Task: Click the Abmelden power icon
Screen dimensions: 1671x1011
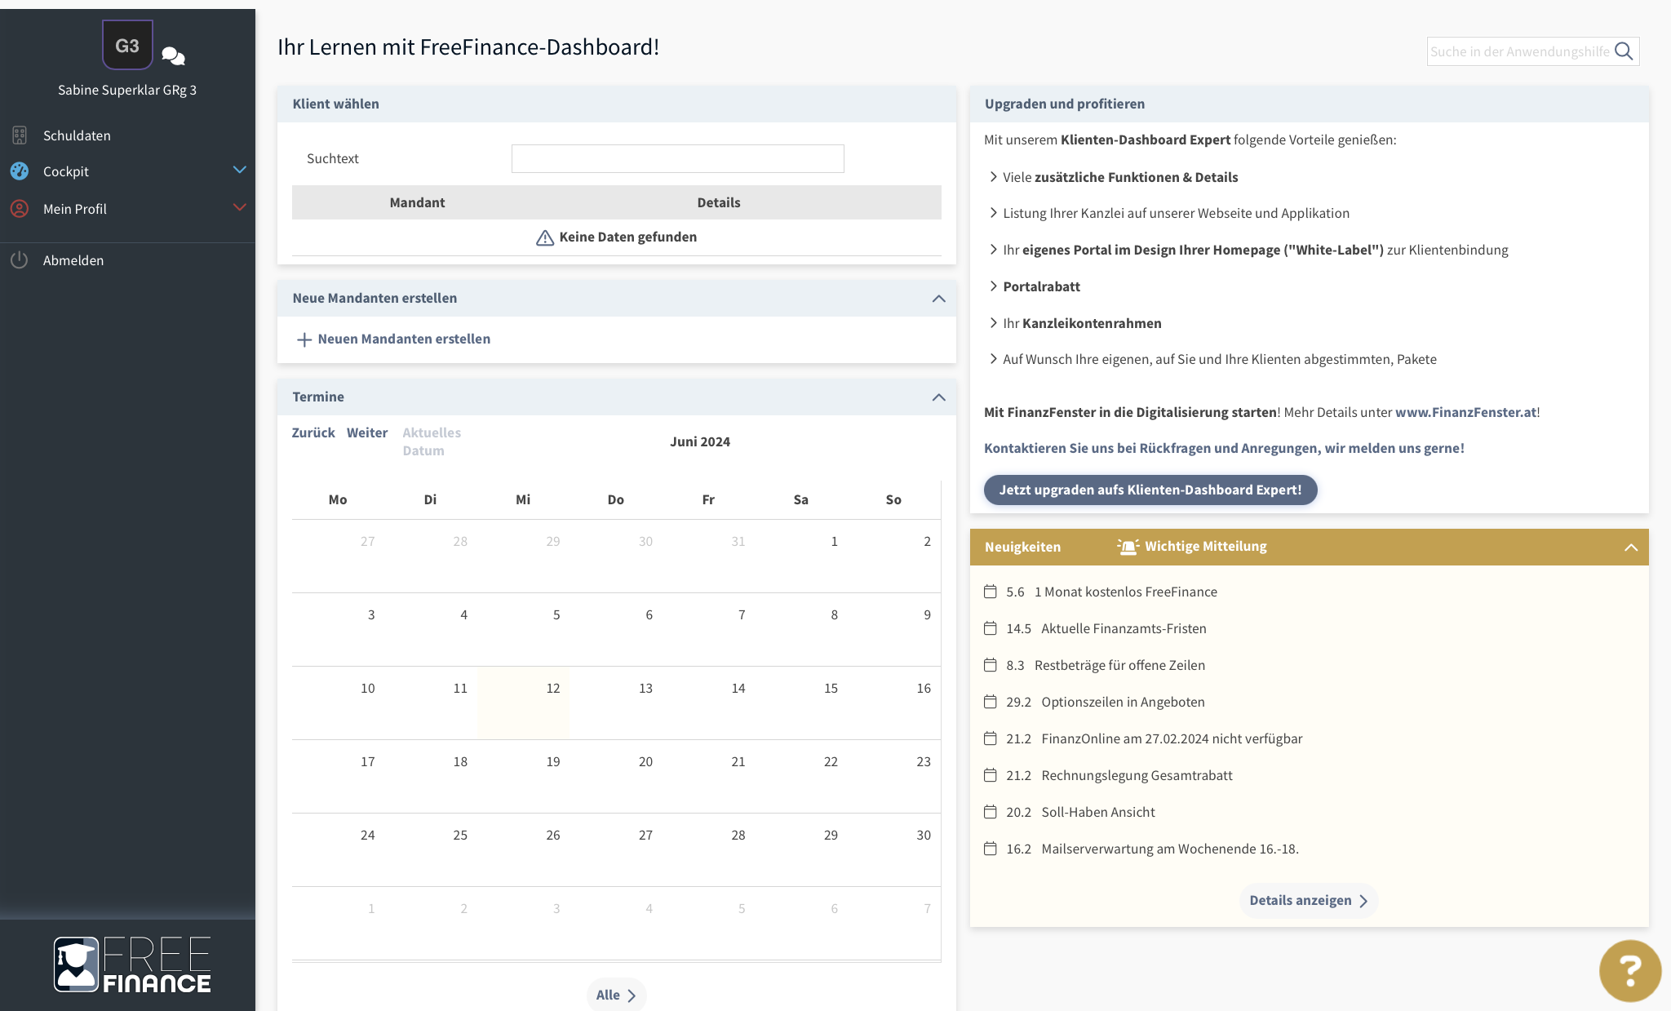Action: pyautogui.click(x=20, y=259)
